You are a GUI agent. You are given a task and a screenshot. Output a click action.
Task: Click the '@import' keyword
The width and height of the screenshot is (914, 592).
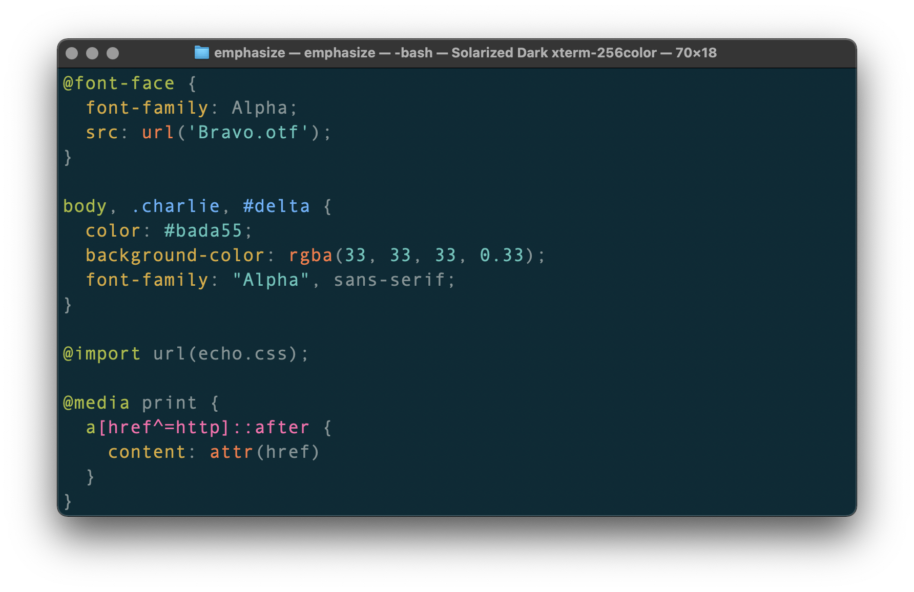[x=101, y=353]
